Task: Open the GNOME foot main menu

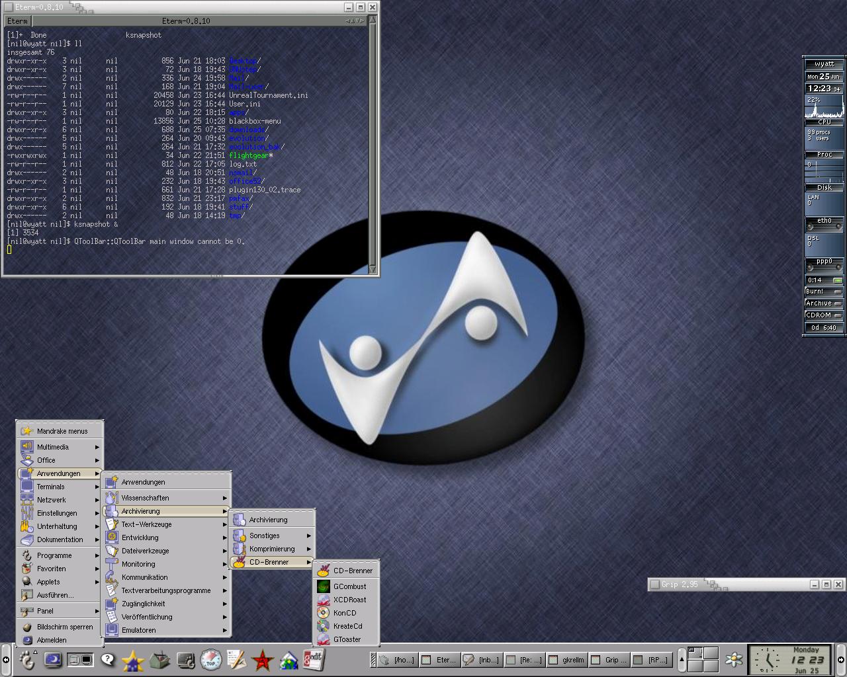Action: pyautogui.click(x=26, y=659)
